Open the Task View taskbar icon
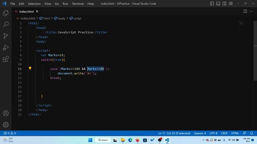Viewport: 257px width, 144px height. [x=115, y=140]
